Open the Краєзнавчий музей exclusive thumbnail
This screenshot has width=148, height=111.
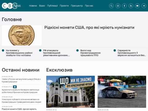(x=71, y=92)
